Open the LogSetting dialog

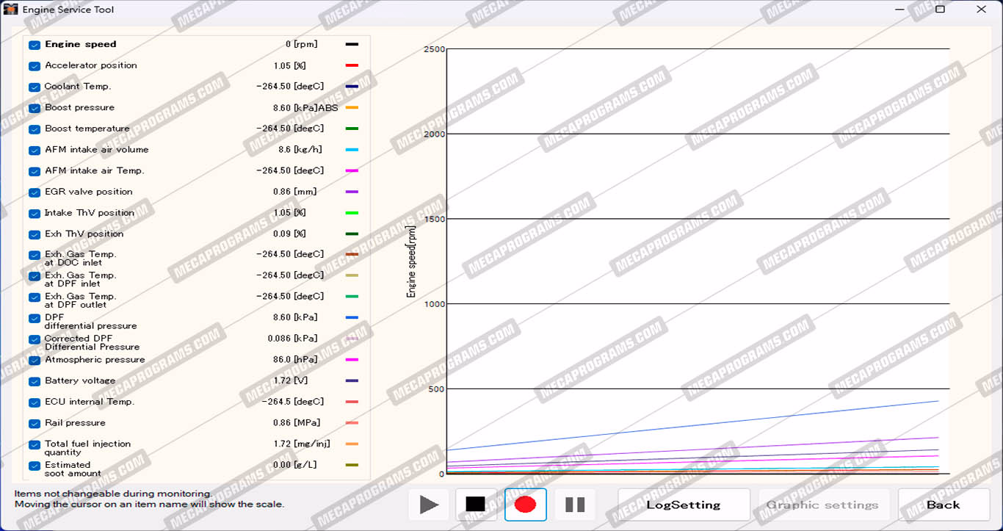pos(684,505)
